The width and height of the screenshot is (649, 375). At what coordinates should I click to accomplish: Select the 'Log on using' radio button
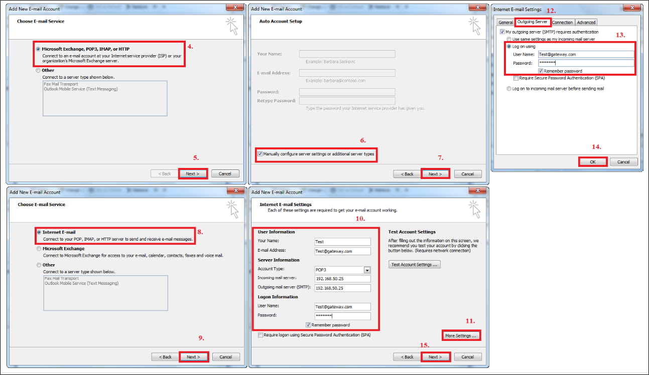pyautogui.click(x=509, y=47)
